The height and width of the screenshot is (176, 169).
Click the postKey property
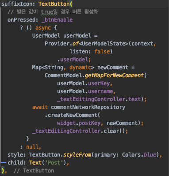90,123
